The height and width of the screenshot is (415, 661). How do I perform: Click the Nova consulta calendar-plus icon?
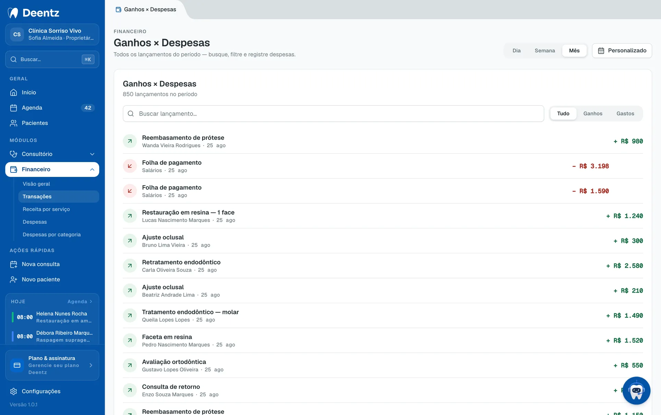[13, 264]
